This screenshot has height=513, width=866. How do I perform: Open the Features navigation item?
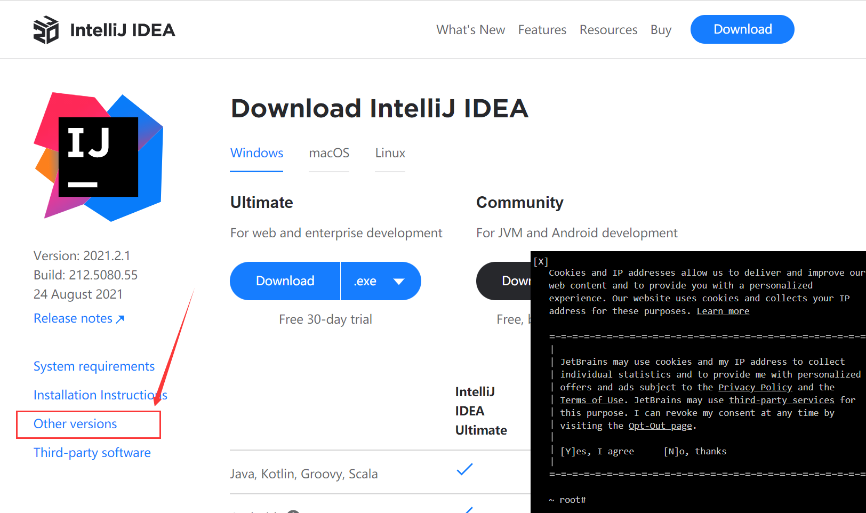click(x=542, y=30)
